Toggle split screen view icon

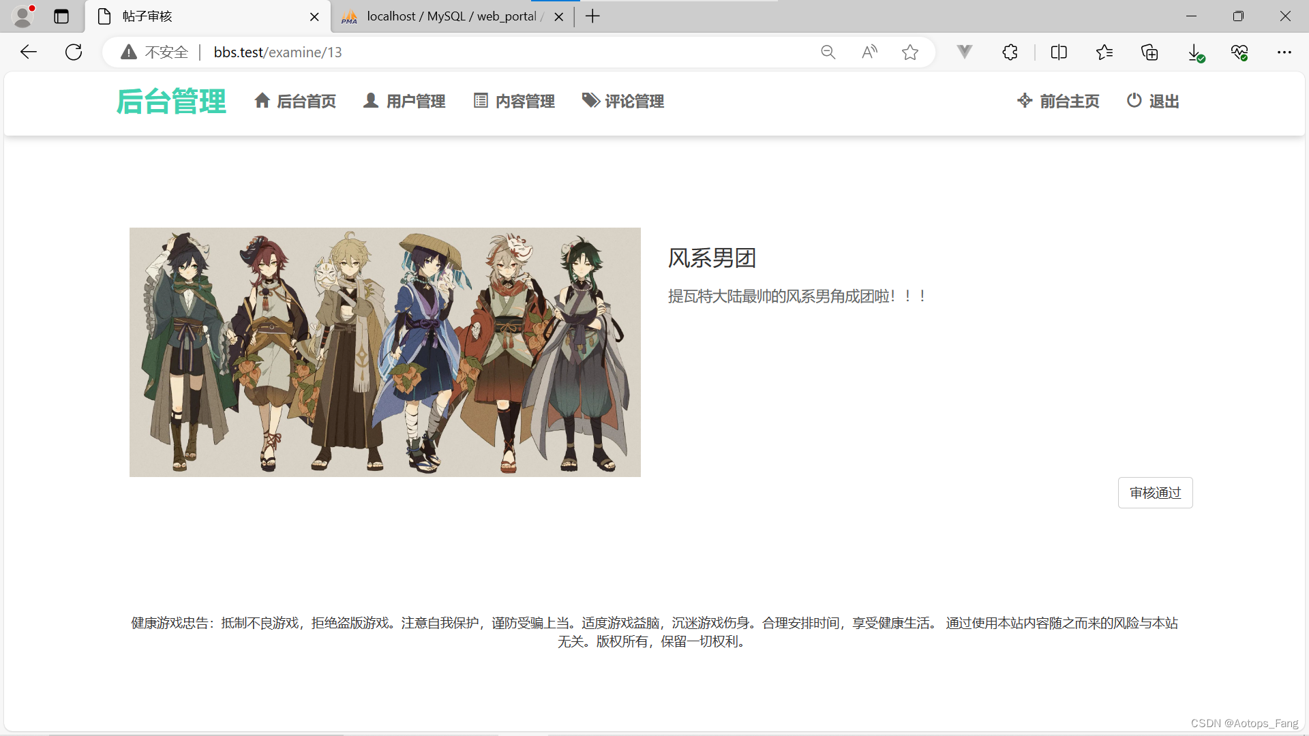1059,52
